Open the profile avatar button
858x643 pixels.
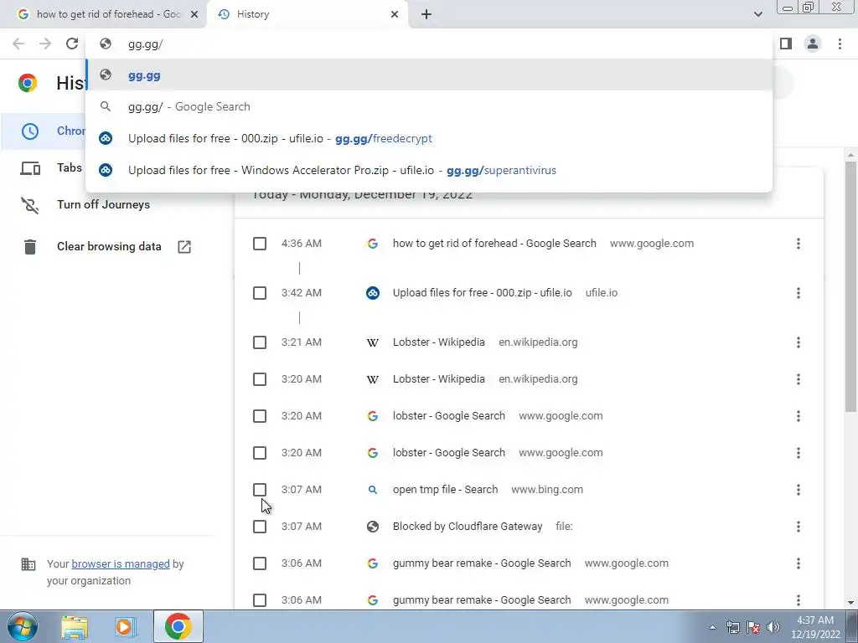click(x=813, y=44)
